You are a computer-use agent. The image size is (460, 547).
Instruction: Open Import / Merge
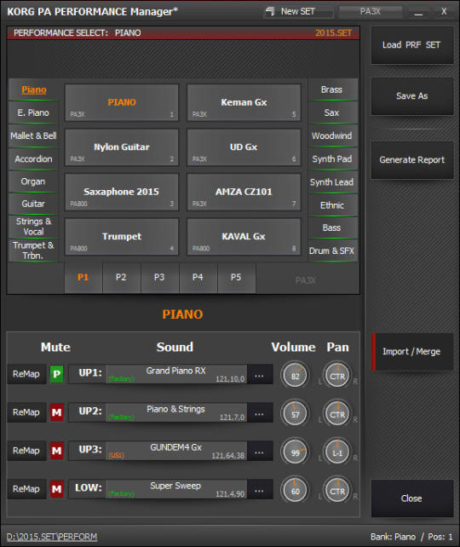[x=412, y=352]
